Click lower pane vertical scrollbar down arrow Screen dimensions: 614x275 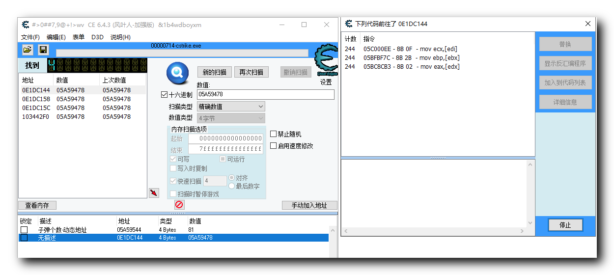click(530, 223)
